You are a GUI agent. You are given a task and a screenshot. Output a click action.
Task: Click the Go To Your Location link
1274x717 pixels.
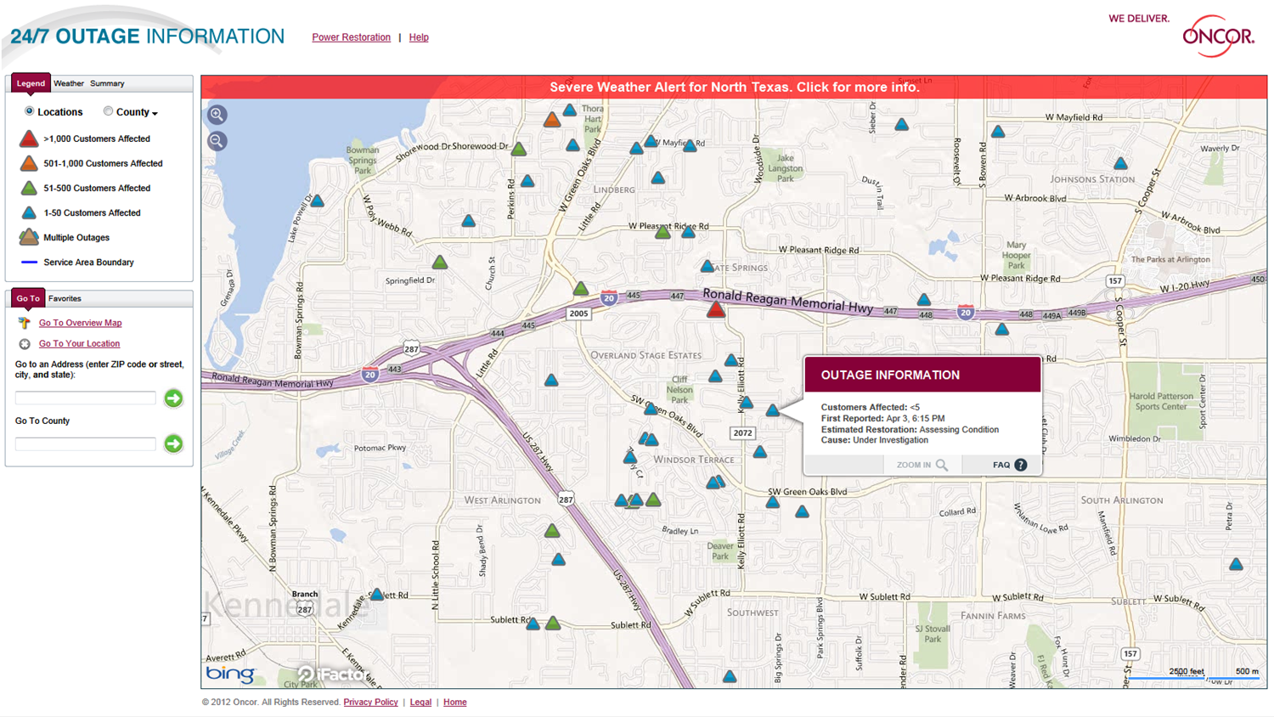pos(79,344)
